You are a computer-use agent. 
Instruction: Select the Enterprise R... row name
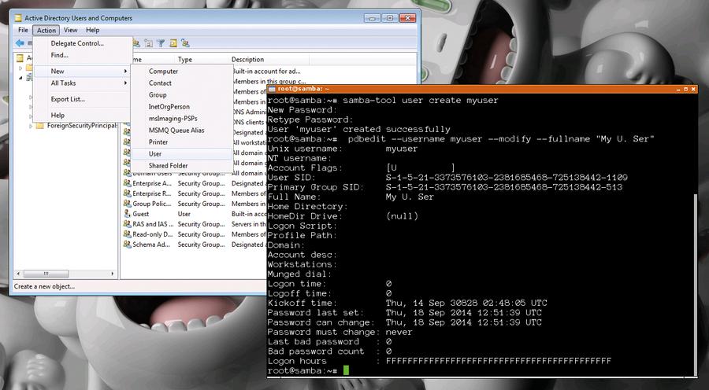(152, 193)
